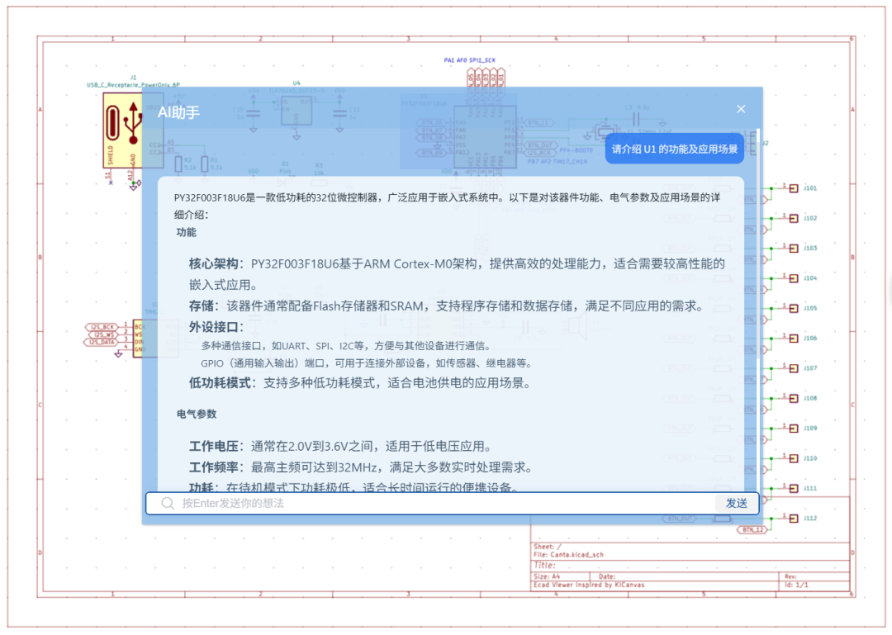Click the 发送 send button
The image size is (892, 635).
coord(736,503)
